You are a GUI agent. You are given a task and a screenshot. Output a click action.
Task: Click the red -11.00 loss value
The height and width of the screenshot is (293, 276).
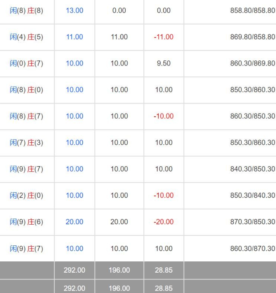(x=164, y=37)
